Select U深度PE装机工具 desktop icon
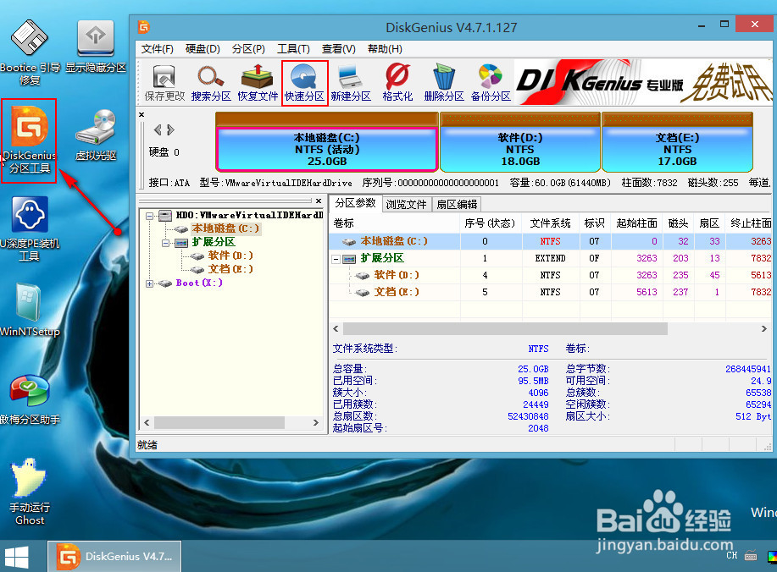Screen dimensions: 777x572 (x=30, y=229)
